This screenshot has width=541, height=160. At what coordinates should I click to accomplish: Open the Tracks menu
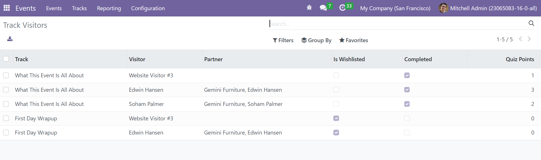click(x=79, y=8)
